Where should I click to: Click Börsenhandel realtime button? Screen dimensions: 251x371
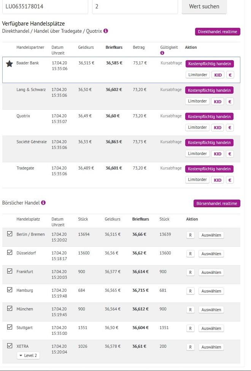(x=217, y=203)
